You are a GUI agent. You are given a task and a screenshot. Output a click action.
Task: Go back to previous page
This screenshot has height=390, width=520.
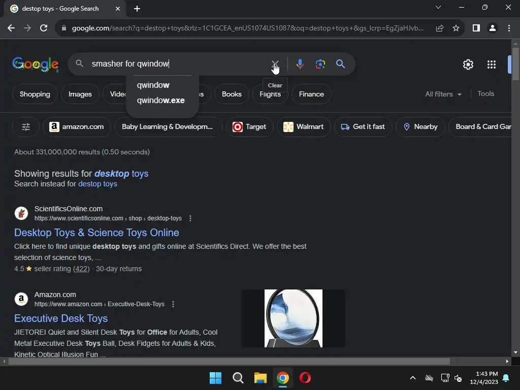click(11, 28)
